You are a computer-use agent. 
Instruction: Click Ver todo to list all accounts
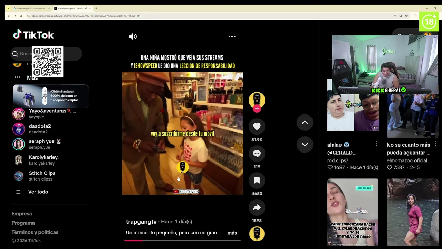point(38,192)
